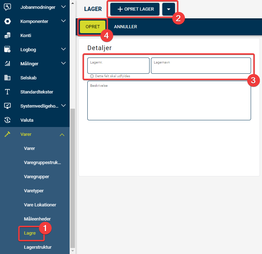Click the Valuta currency icon
Image resolution: width=262 pixels, height=254 pixels.
(x=7, y=120)
